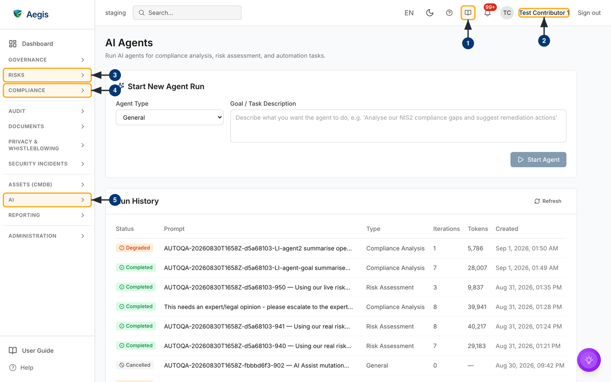Click the Tokens column header

(478, 229)
